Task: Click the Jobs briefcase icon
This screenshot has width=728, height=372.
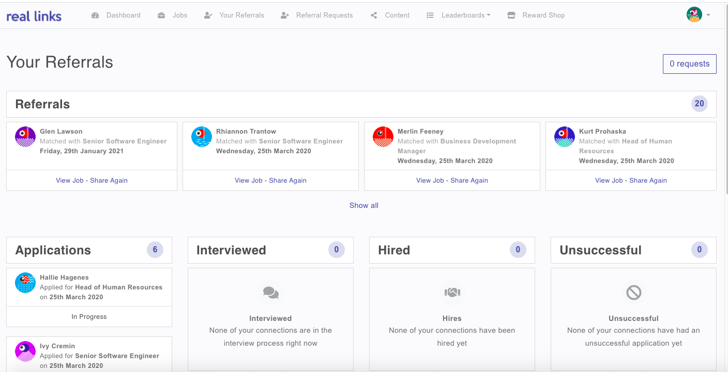Action: coord(161,15)
